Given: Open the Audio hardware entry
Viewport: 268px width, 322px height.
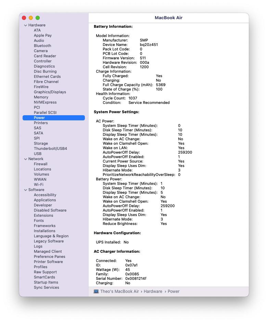Looking at the screenshot, I should (39, 41).
